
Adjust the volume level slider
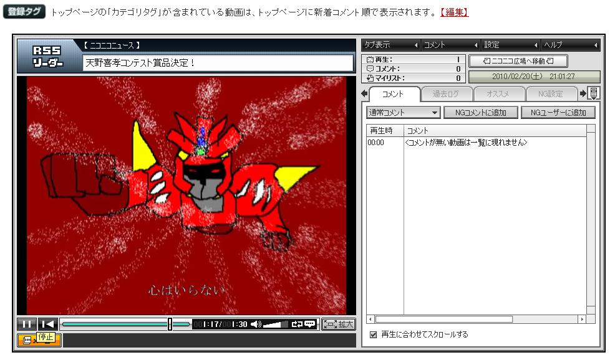(275, 324)
